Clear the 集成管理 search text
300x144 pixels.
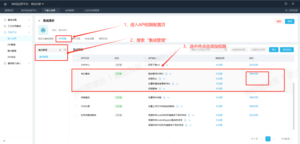[x=60, y=50]
